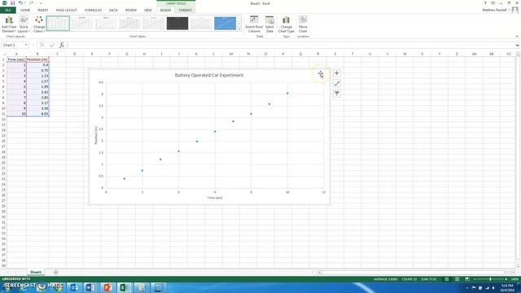
Task: Switch to the DATA tab
Action: point(113,11)
